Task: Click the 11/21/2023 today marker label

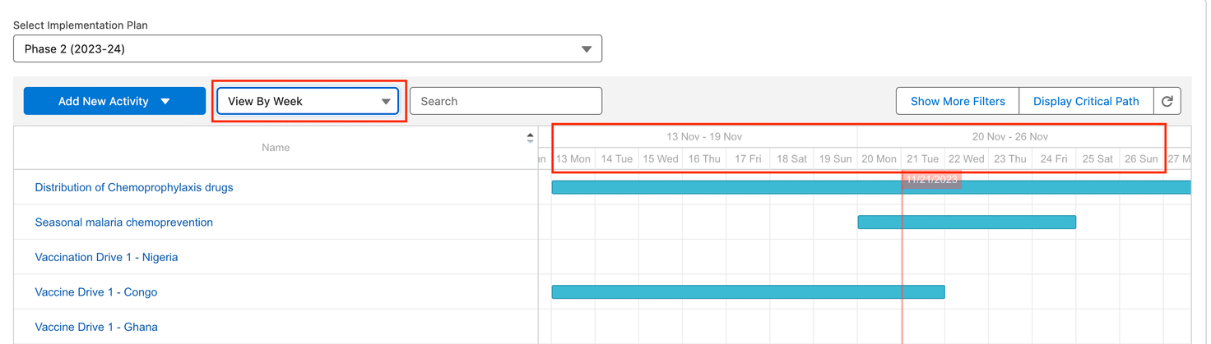Action: point(931,179)
